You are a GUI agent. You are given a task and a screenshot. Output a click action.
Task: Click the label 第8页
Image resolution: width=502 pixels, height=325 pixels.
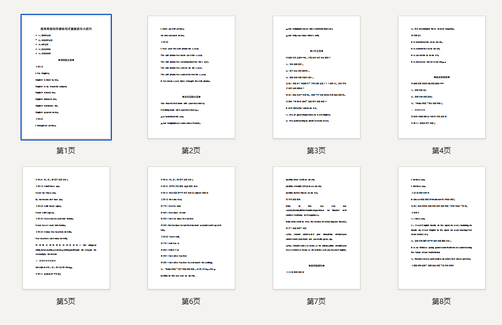(441, 302)
